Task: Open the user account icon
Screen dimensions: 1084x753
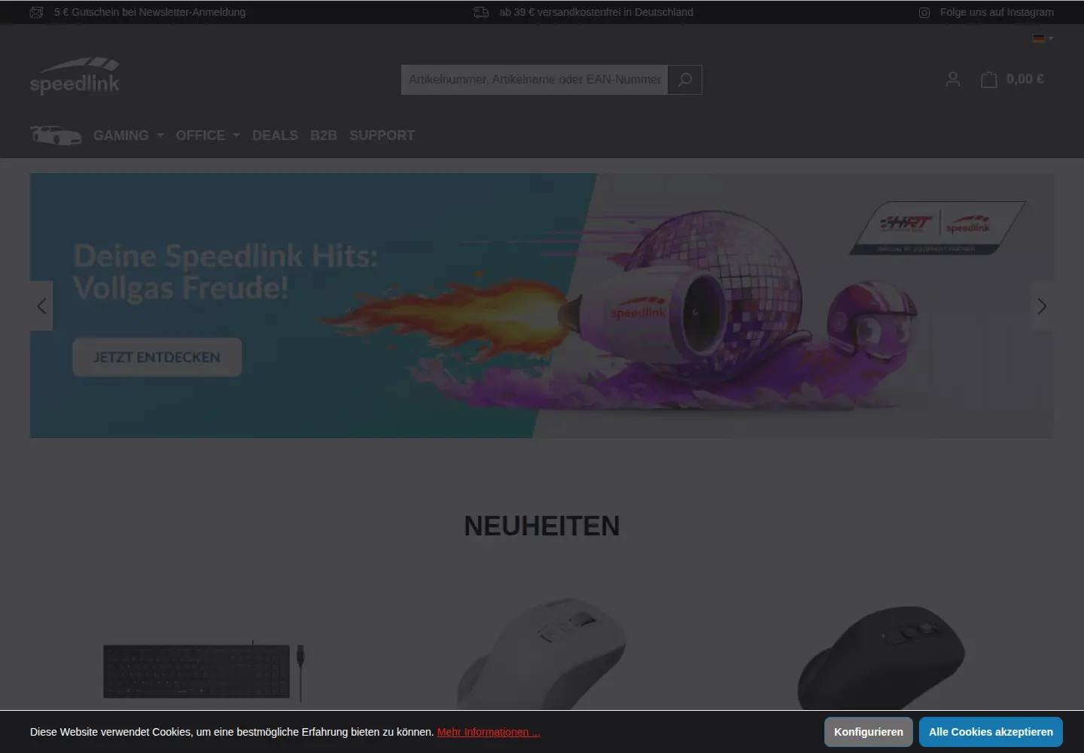Action: [x=953, y=79]
